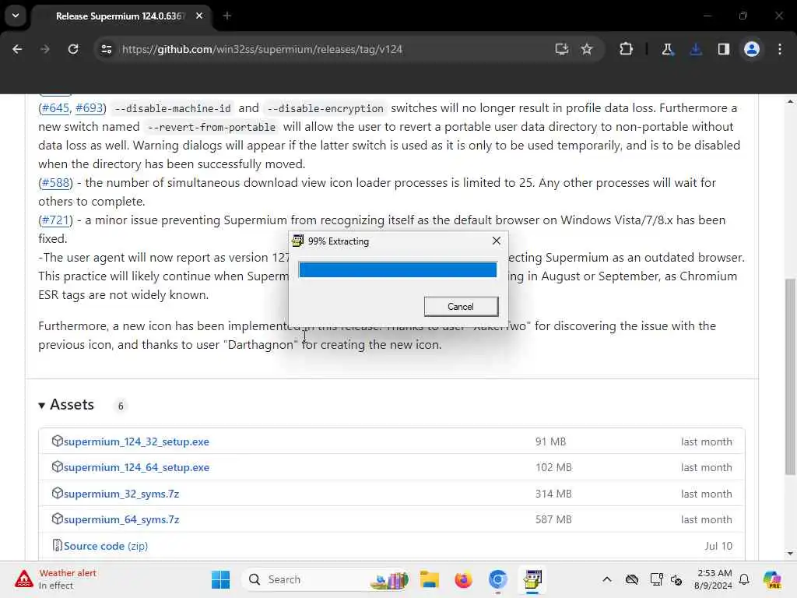Toggle the browser side panel icon
Screen dimensions: 797x598
point(724,49)
